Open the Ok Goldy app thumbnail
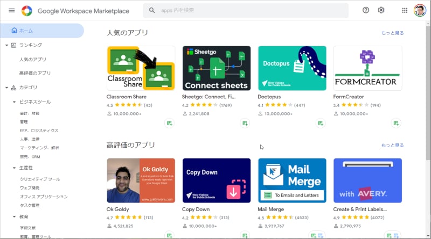The height and width of the screenshot is (239, 431). pos(141,180)
